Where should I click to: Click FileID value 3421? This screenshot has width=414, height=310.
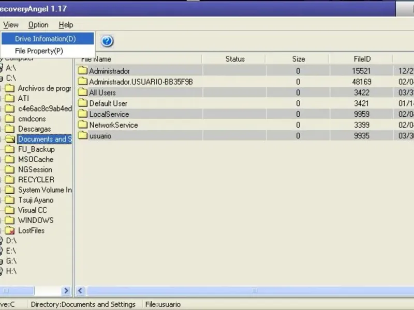click(361, 103)
